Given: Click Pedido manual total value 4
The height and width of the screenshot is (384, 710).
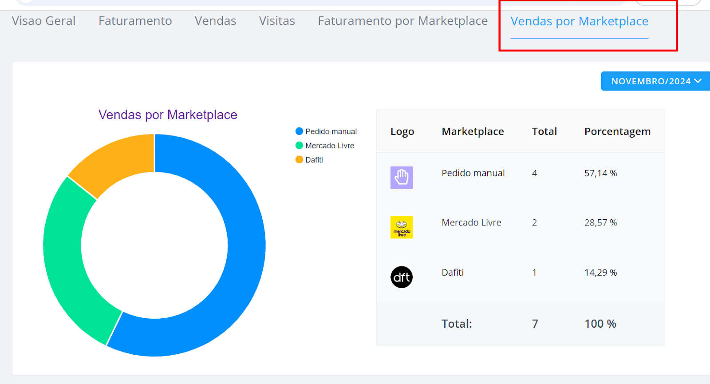Looking at the screenshot, I should [x=535, y=173].
